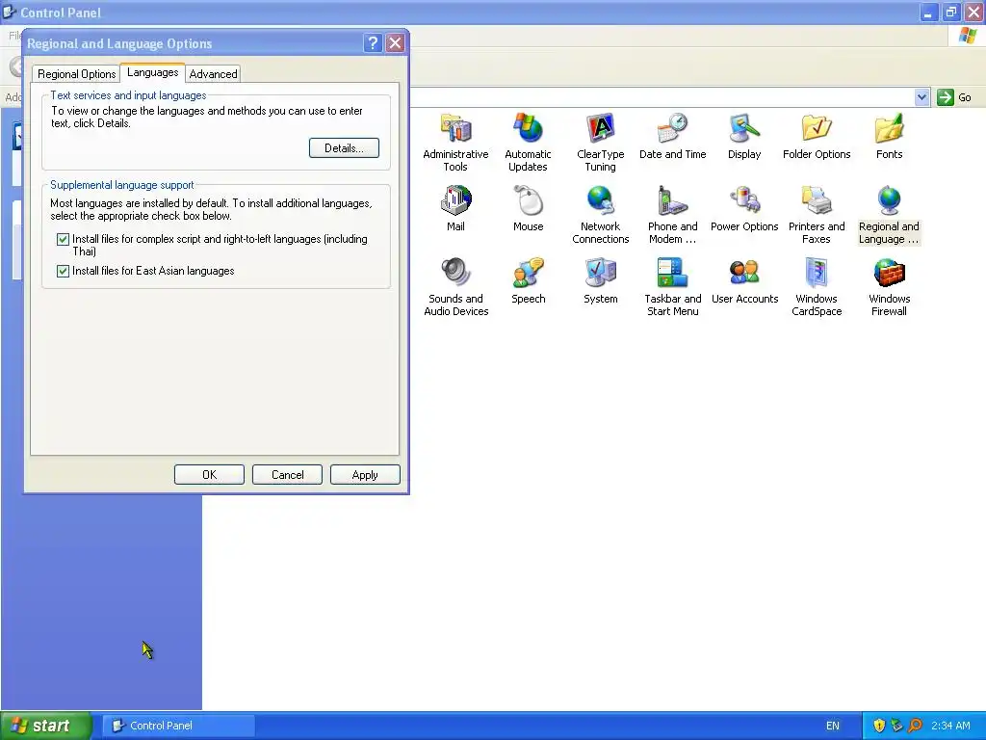Confirm with the OK button

click(209, 474)
